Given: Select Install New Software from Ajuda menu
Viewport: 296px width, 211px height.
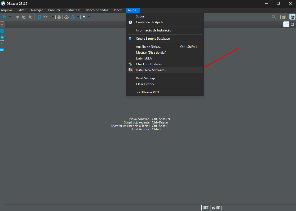Looking at the screenshot, I should 151,70.
